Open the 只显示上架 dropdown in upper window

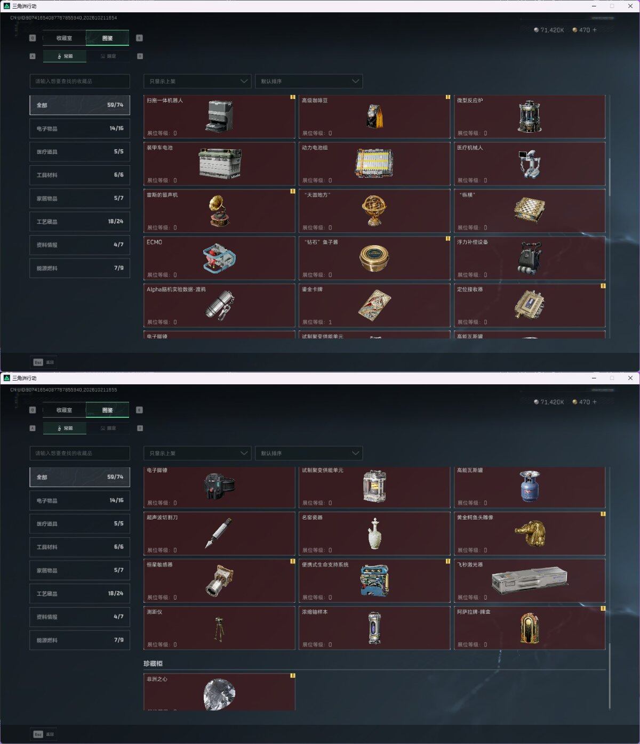[197, 81]
